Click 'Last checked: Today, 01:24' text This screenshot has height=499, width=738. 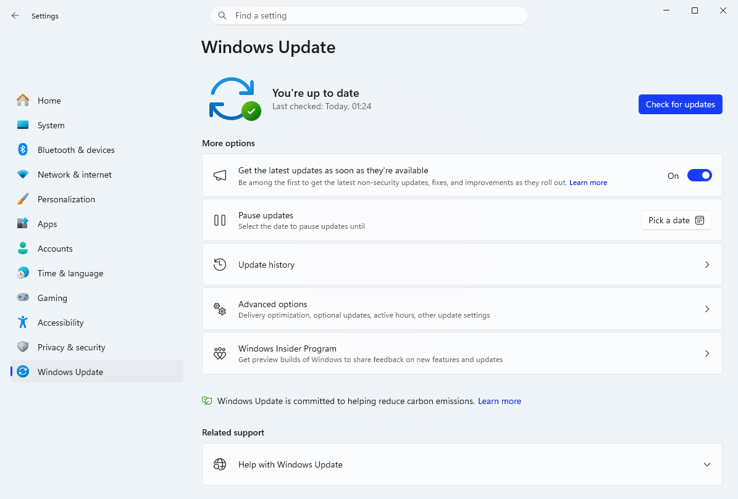click(322, 106)
